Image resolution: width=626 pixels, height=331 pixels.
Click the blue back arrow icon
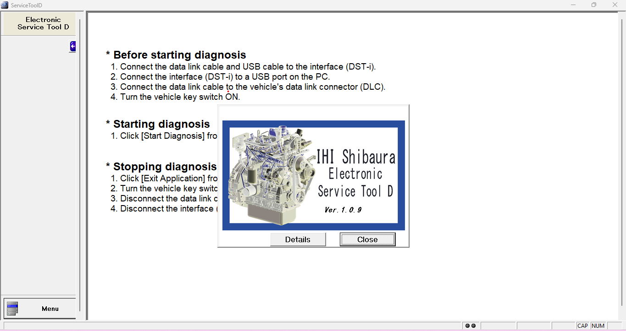tap(72, 46)
